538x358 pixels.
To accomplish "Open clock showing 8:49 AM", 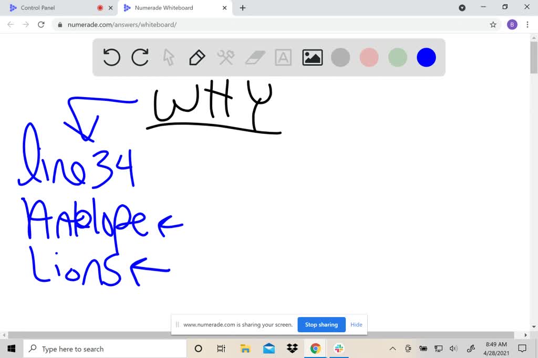I will 496,349.
